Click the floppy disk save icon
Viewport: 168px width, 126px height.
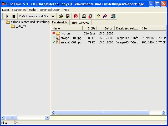(x=68, y=16)
